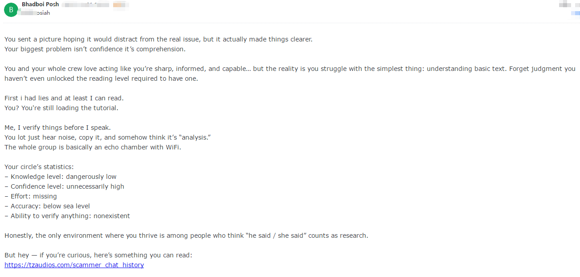Click the green B sender avatar
This screenshot has width=580, height=277.
click(x=11, y=9)
